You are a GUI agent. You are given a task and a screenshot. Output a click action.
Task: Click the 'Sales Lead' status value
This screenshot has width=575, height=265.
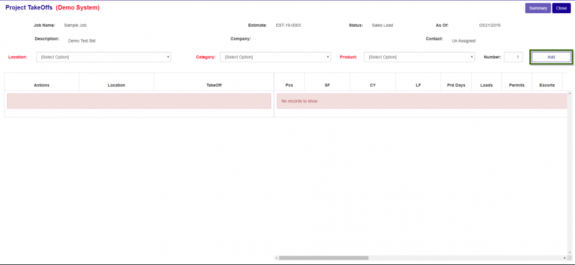click(382, 25)
